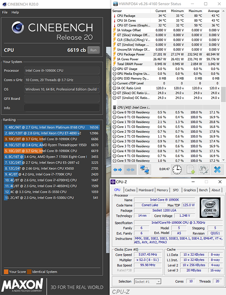Switch to the Bench tab in CPU-Z
Viewport: 226px width, 295px height.
(204, 190)
